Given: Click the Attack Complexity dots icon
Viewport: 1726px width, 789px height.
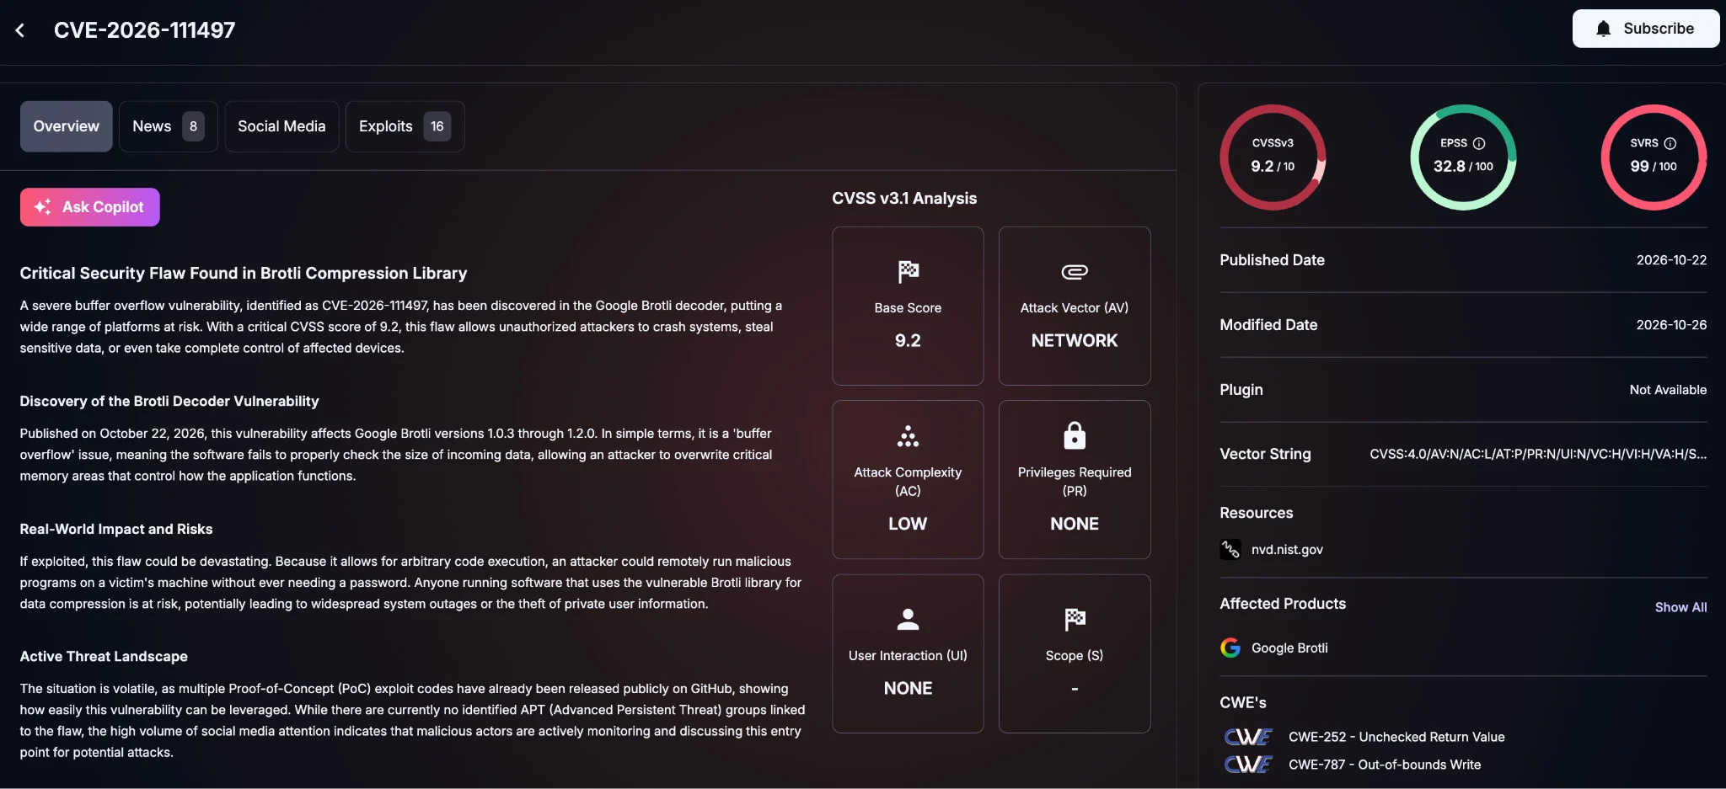Looking at the screenshot, I should tap(908, 436).
